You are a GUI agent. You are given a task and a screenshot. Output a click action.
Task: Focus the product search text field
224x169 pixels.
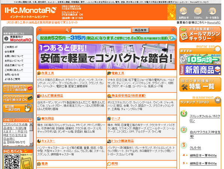[101, 30]
